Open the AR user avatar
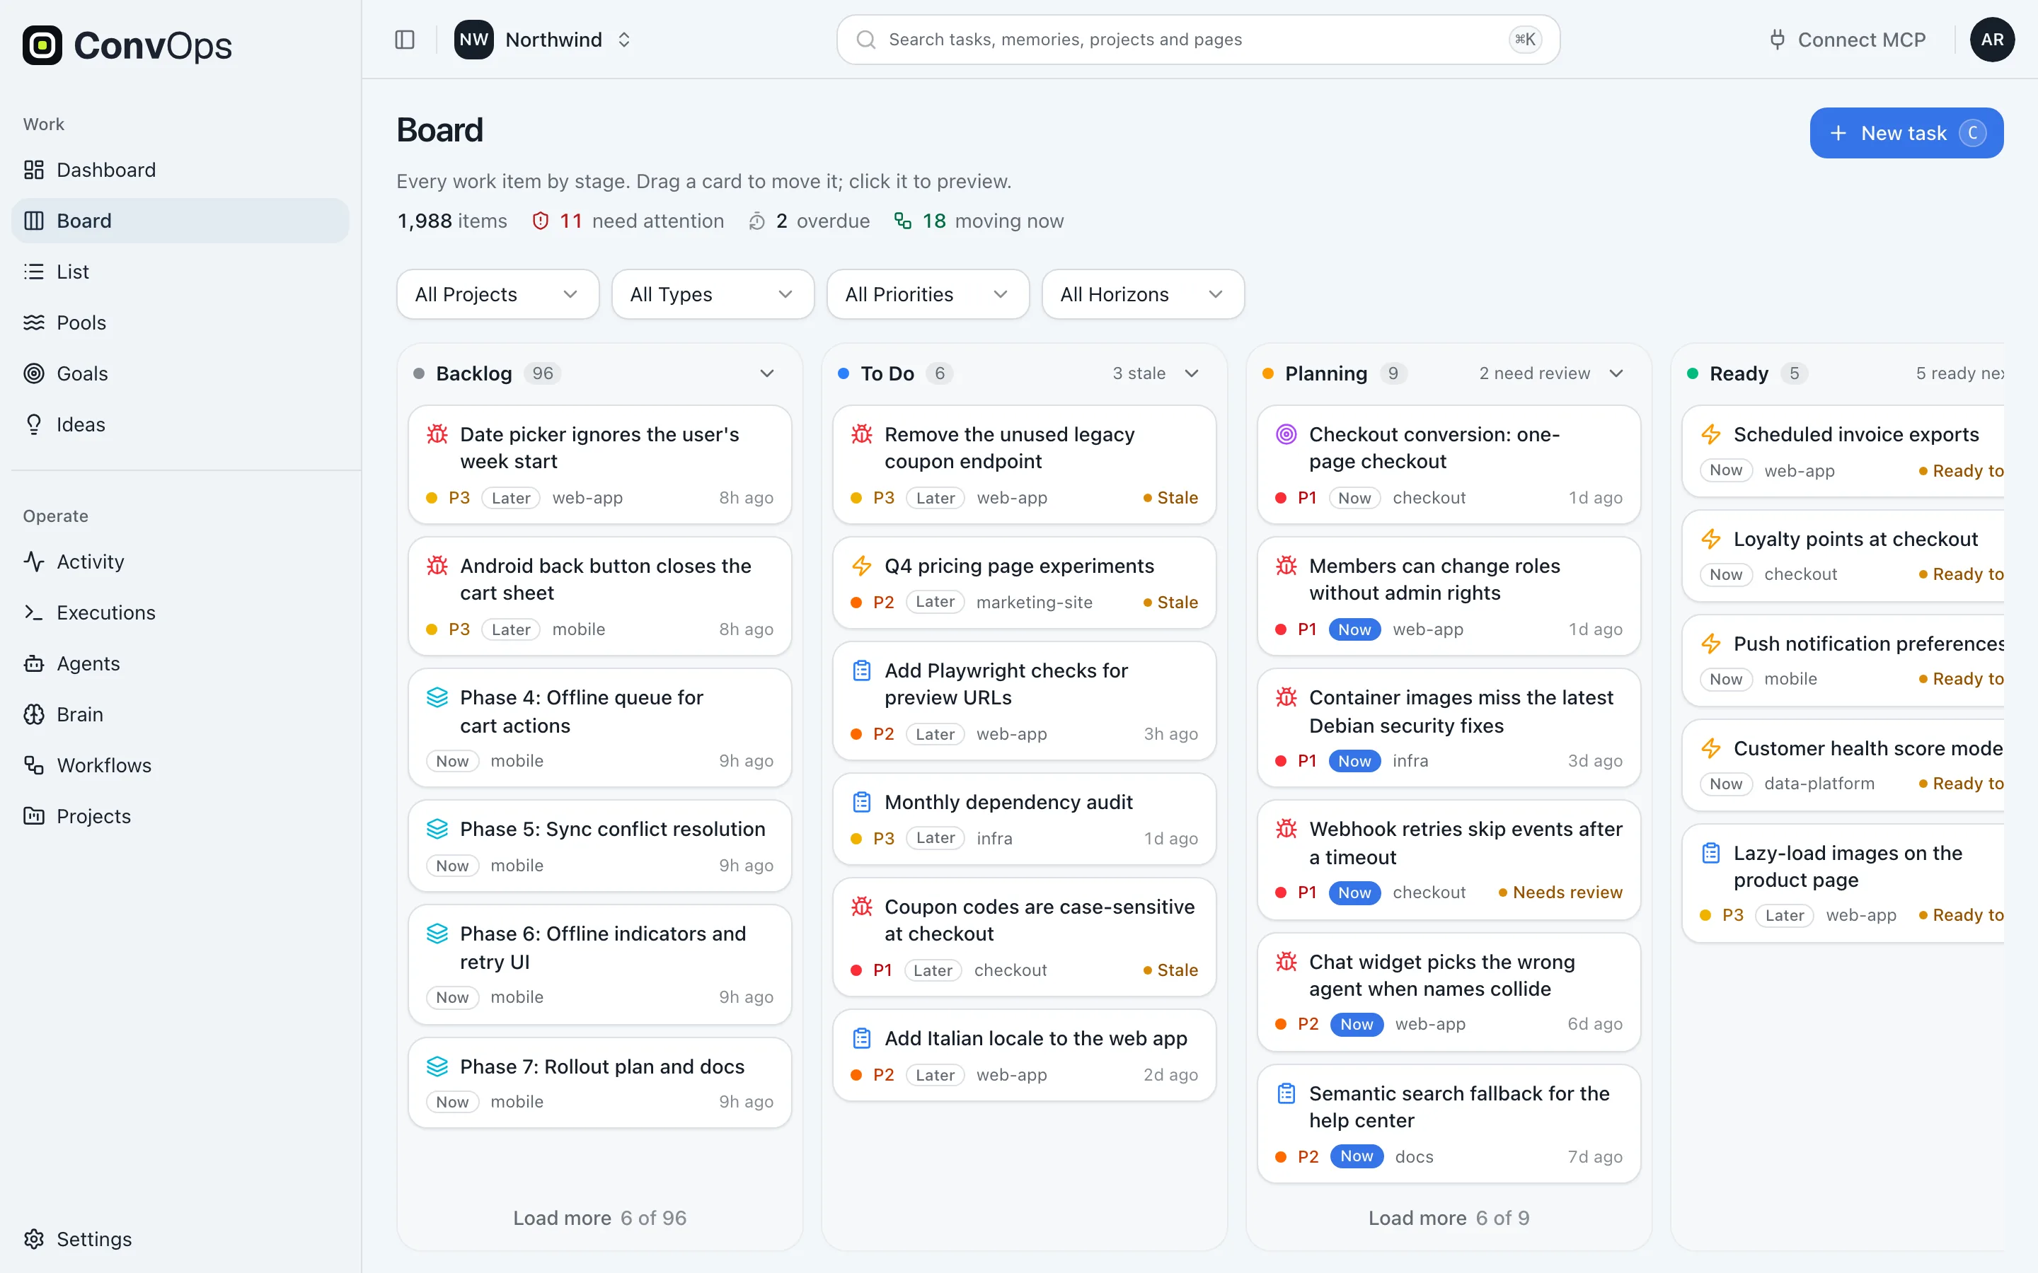 click(1992, 40)
